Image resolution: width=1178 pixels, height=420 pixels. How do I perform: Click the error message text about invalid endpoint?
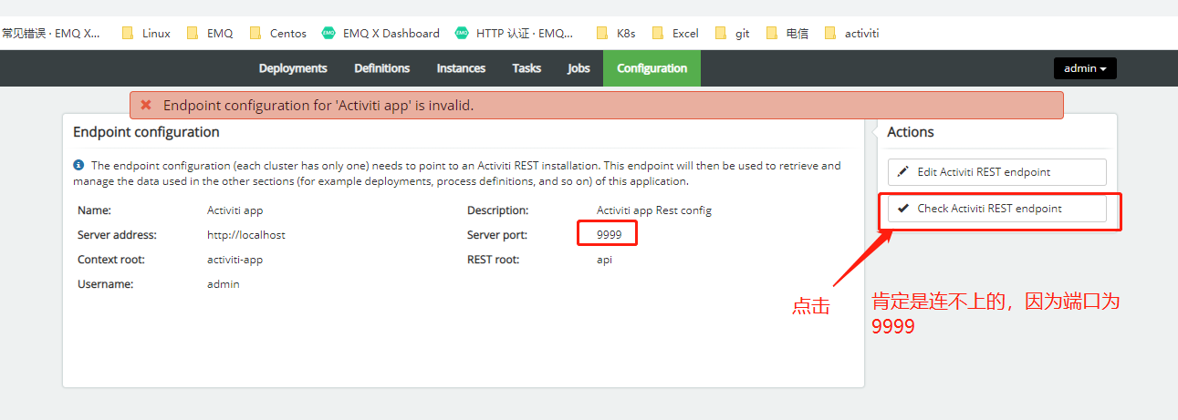pyautogui.click(x=318, y=106)
